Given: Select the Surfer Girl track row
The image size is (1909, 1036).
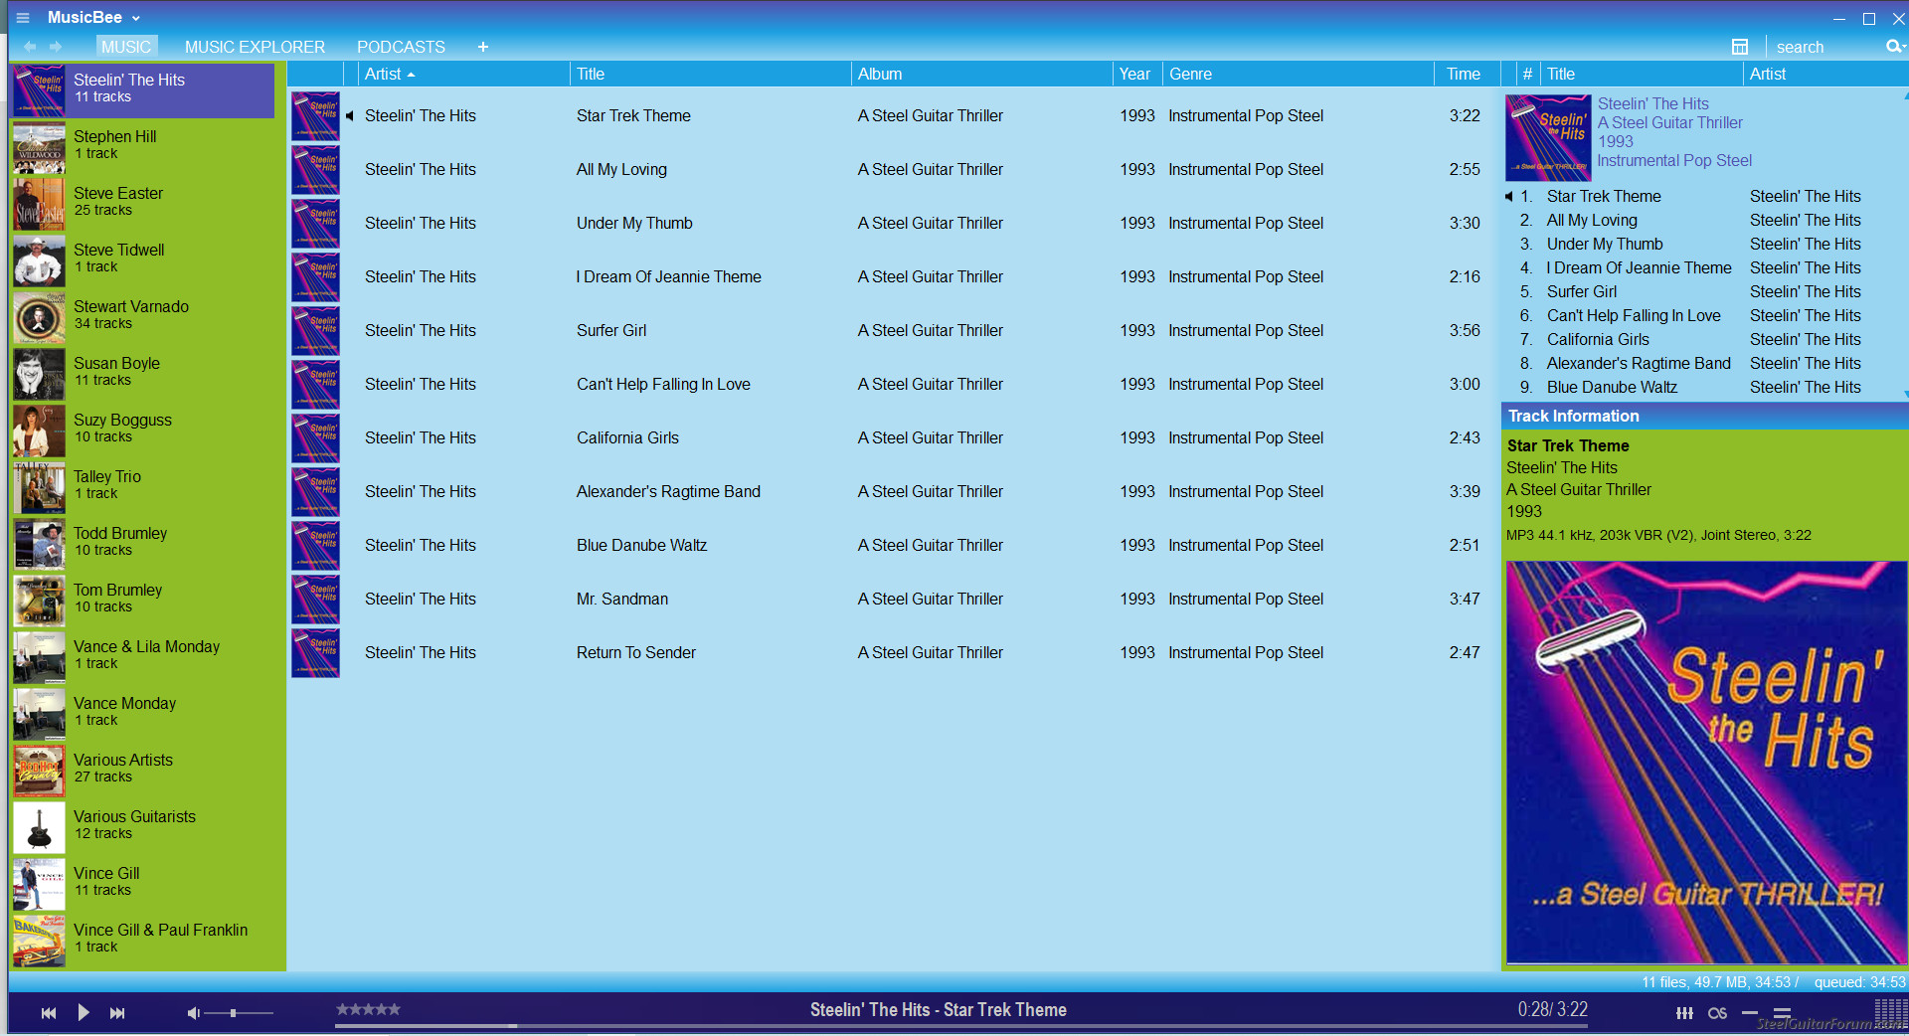Looking at the screenshot, I should [892, 331].
